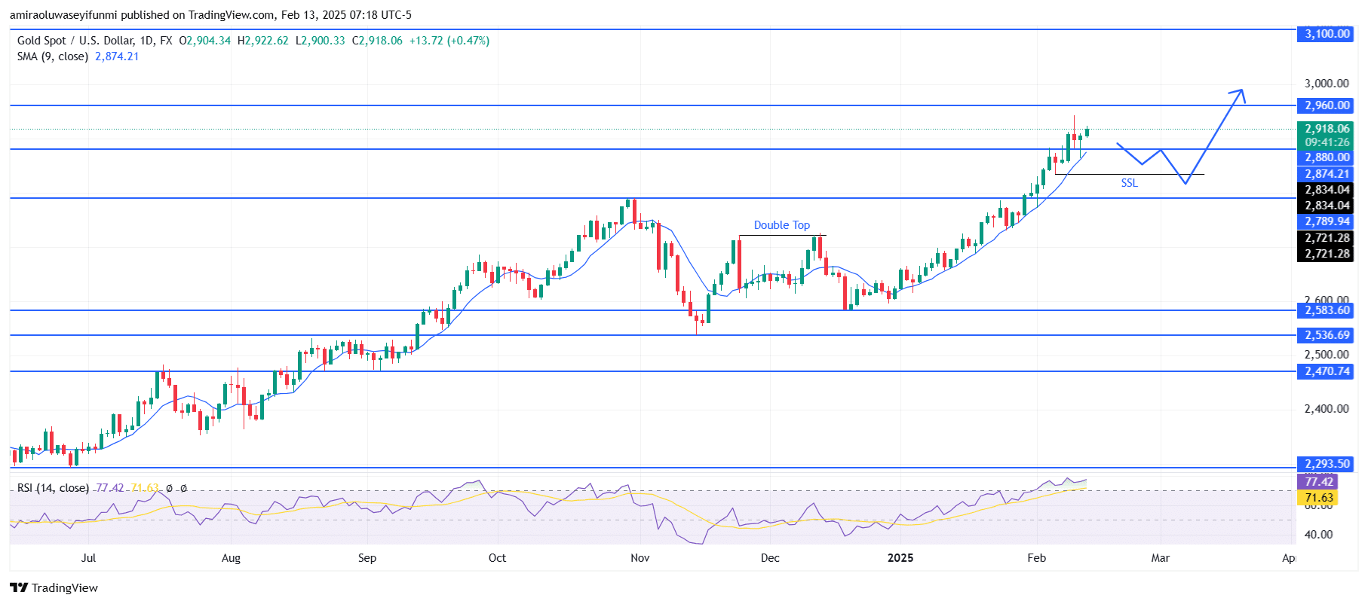The image size is (1368, 604).
Task: Click the 3,000.00 price axis value
Action: pos(1327,84)
